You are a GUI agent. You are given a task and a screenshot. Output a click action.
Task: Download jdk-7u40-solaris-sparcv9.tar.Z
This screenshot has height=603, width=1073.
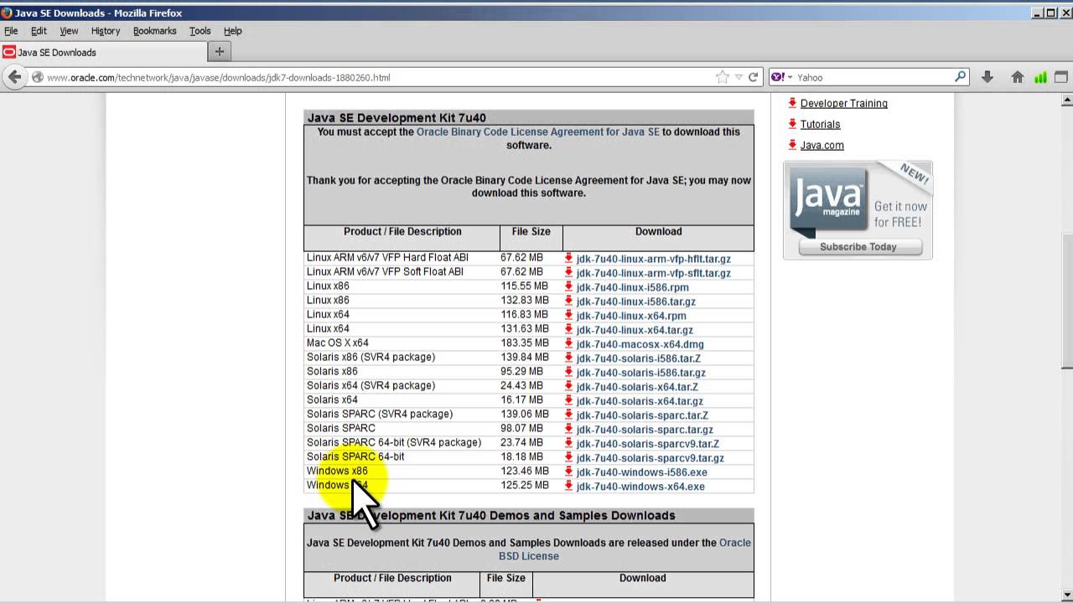click(x=647, y=444)
